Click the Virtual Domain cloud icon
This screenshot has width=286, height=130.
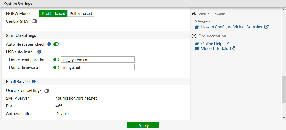[194, 14]
